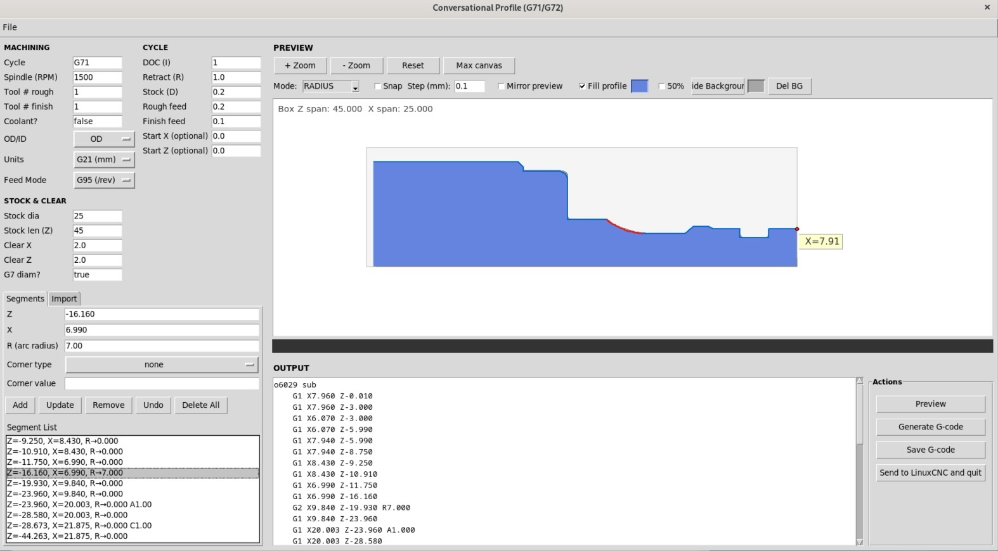This screenshot has width=998, height=551.
Task: Click the gray background color swatch
Action: pos(756,86)
